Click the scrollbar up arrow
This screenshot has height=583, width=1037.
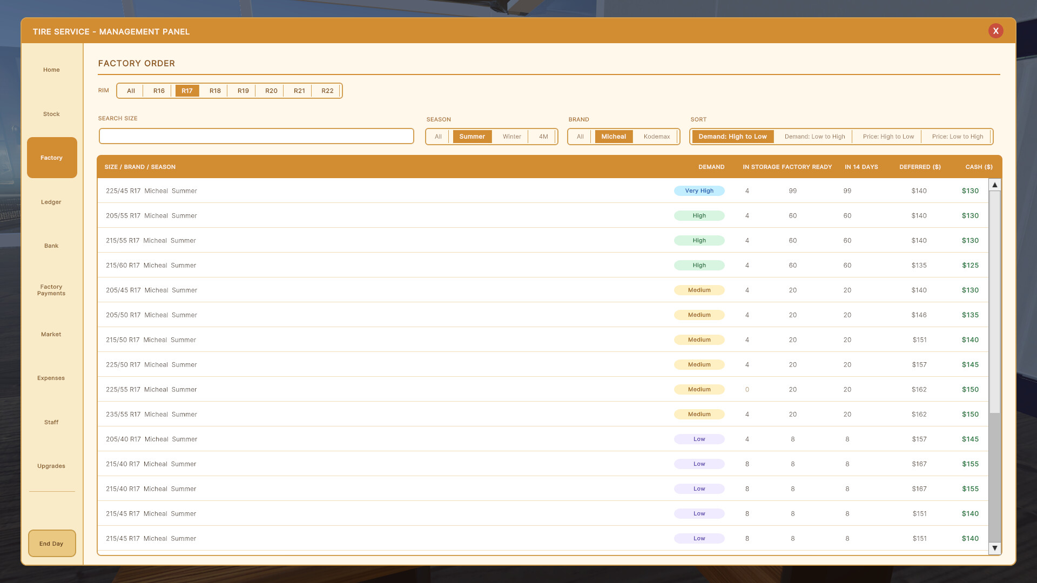994,185
